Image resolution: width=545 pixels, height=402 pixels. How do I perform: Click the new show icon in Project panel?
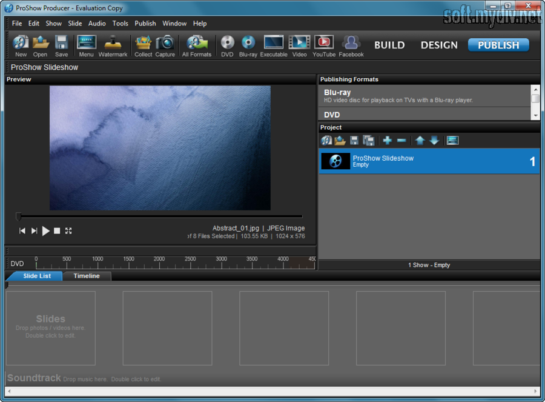pos(326,141)
